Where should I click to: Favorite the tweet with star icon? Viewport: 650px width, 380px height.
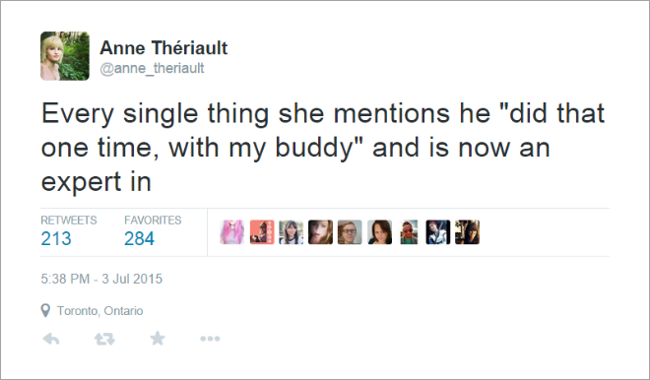(158, 339)
